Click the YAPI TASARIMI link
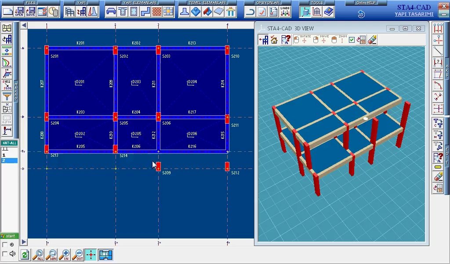This screenshot has width=450, height=264. coord(414,14)
